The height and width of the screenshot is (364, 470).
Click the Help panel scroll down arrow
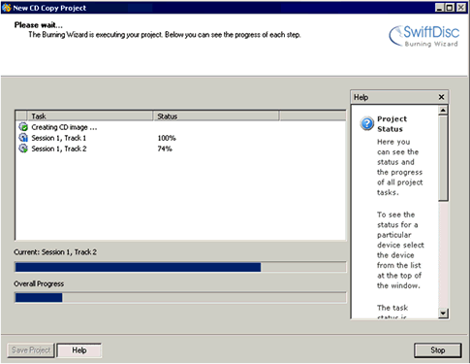443,313
